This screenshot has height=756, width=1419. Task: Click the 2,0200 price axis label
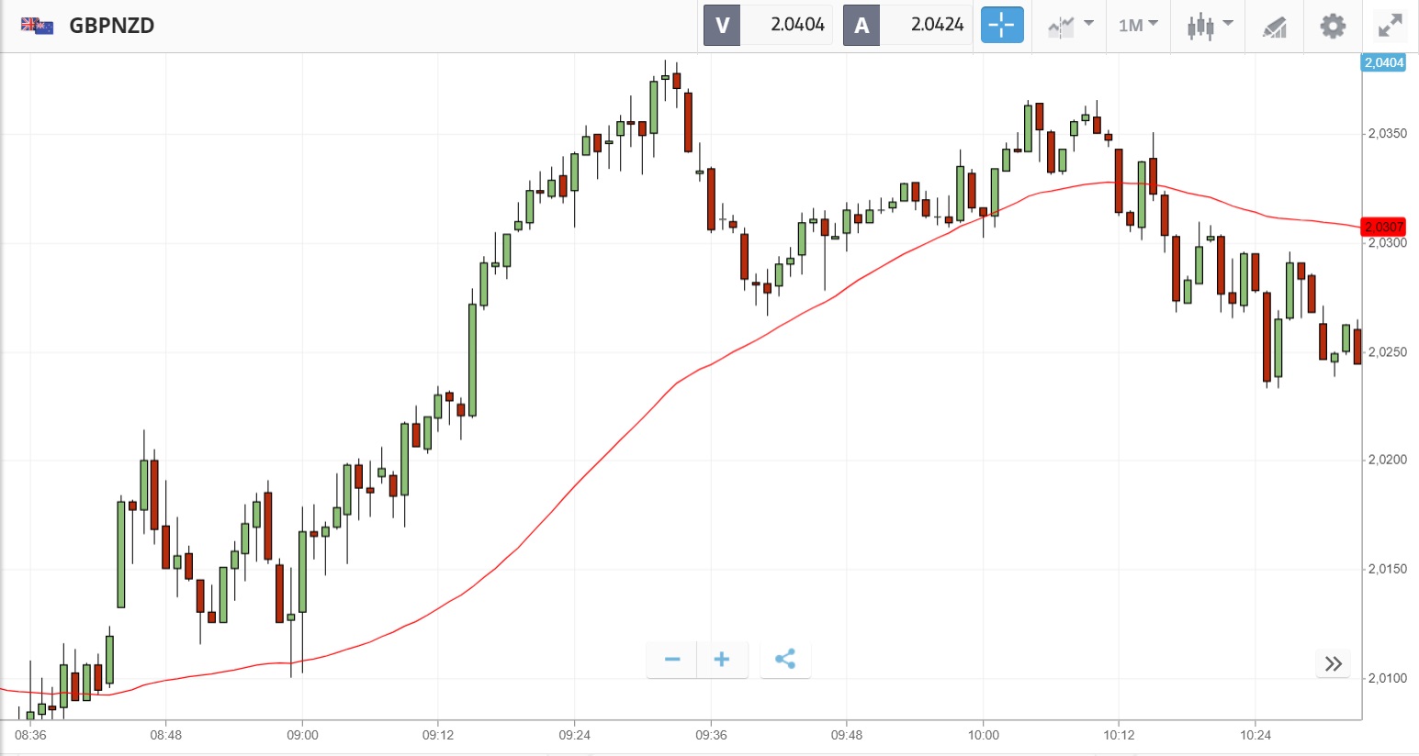pos(1387,460)
